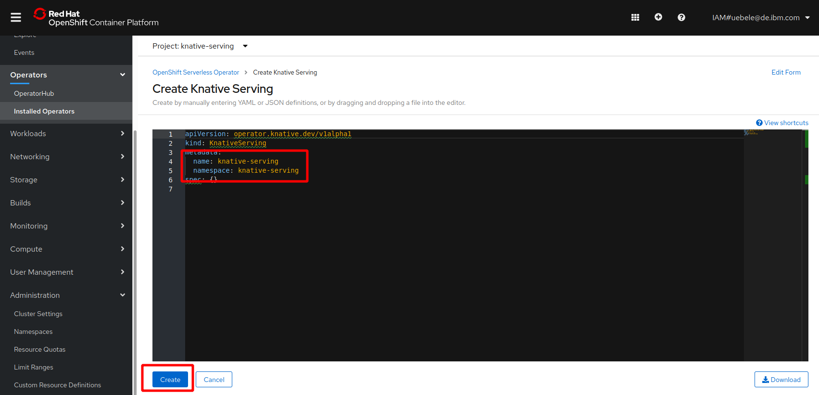Click the plus import YAML icon
This screenshot has height=395, width=819.
pyautogui.click(x=658, y=17)
